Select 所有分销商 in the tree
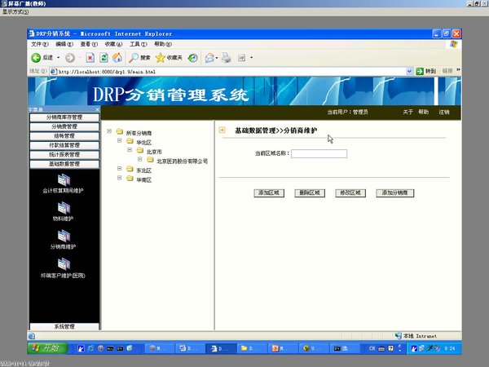The height and width of the screenshot is (367, 489). (139, 133)
